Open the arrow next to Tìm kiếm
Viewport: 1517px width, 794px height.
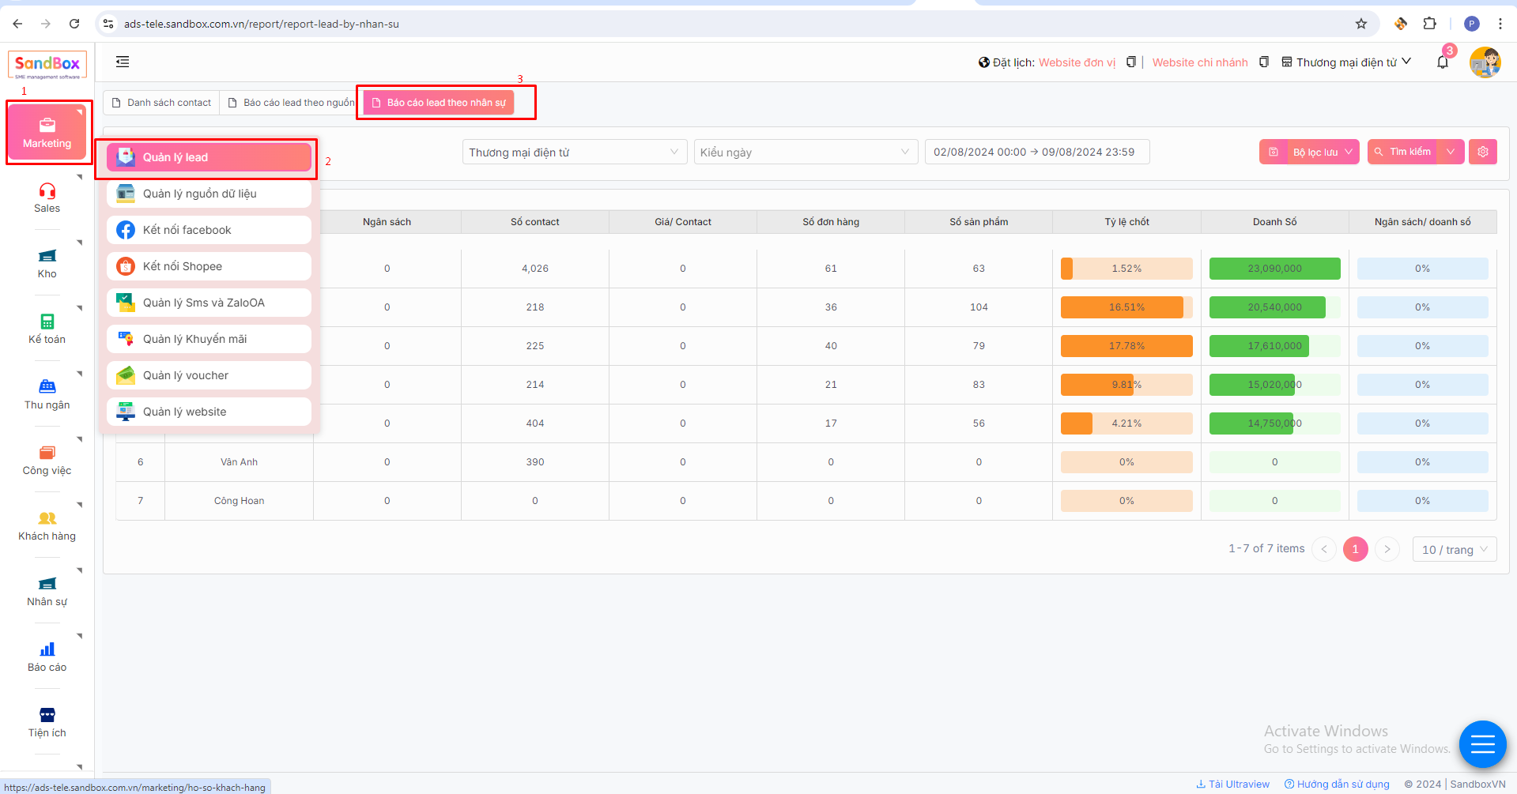1451,152
